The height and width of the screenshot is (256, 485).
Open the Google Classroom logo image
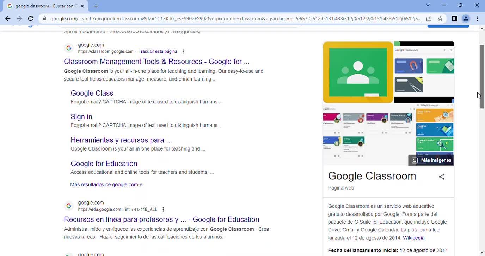click(358, 72)
